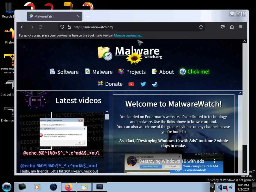Click the Steam icon in navigation

pos(154,84)
